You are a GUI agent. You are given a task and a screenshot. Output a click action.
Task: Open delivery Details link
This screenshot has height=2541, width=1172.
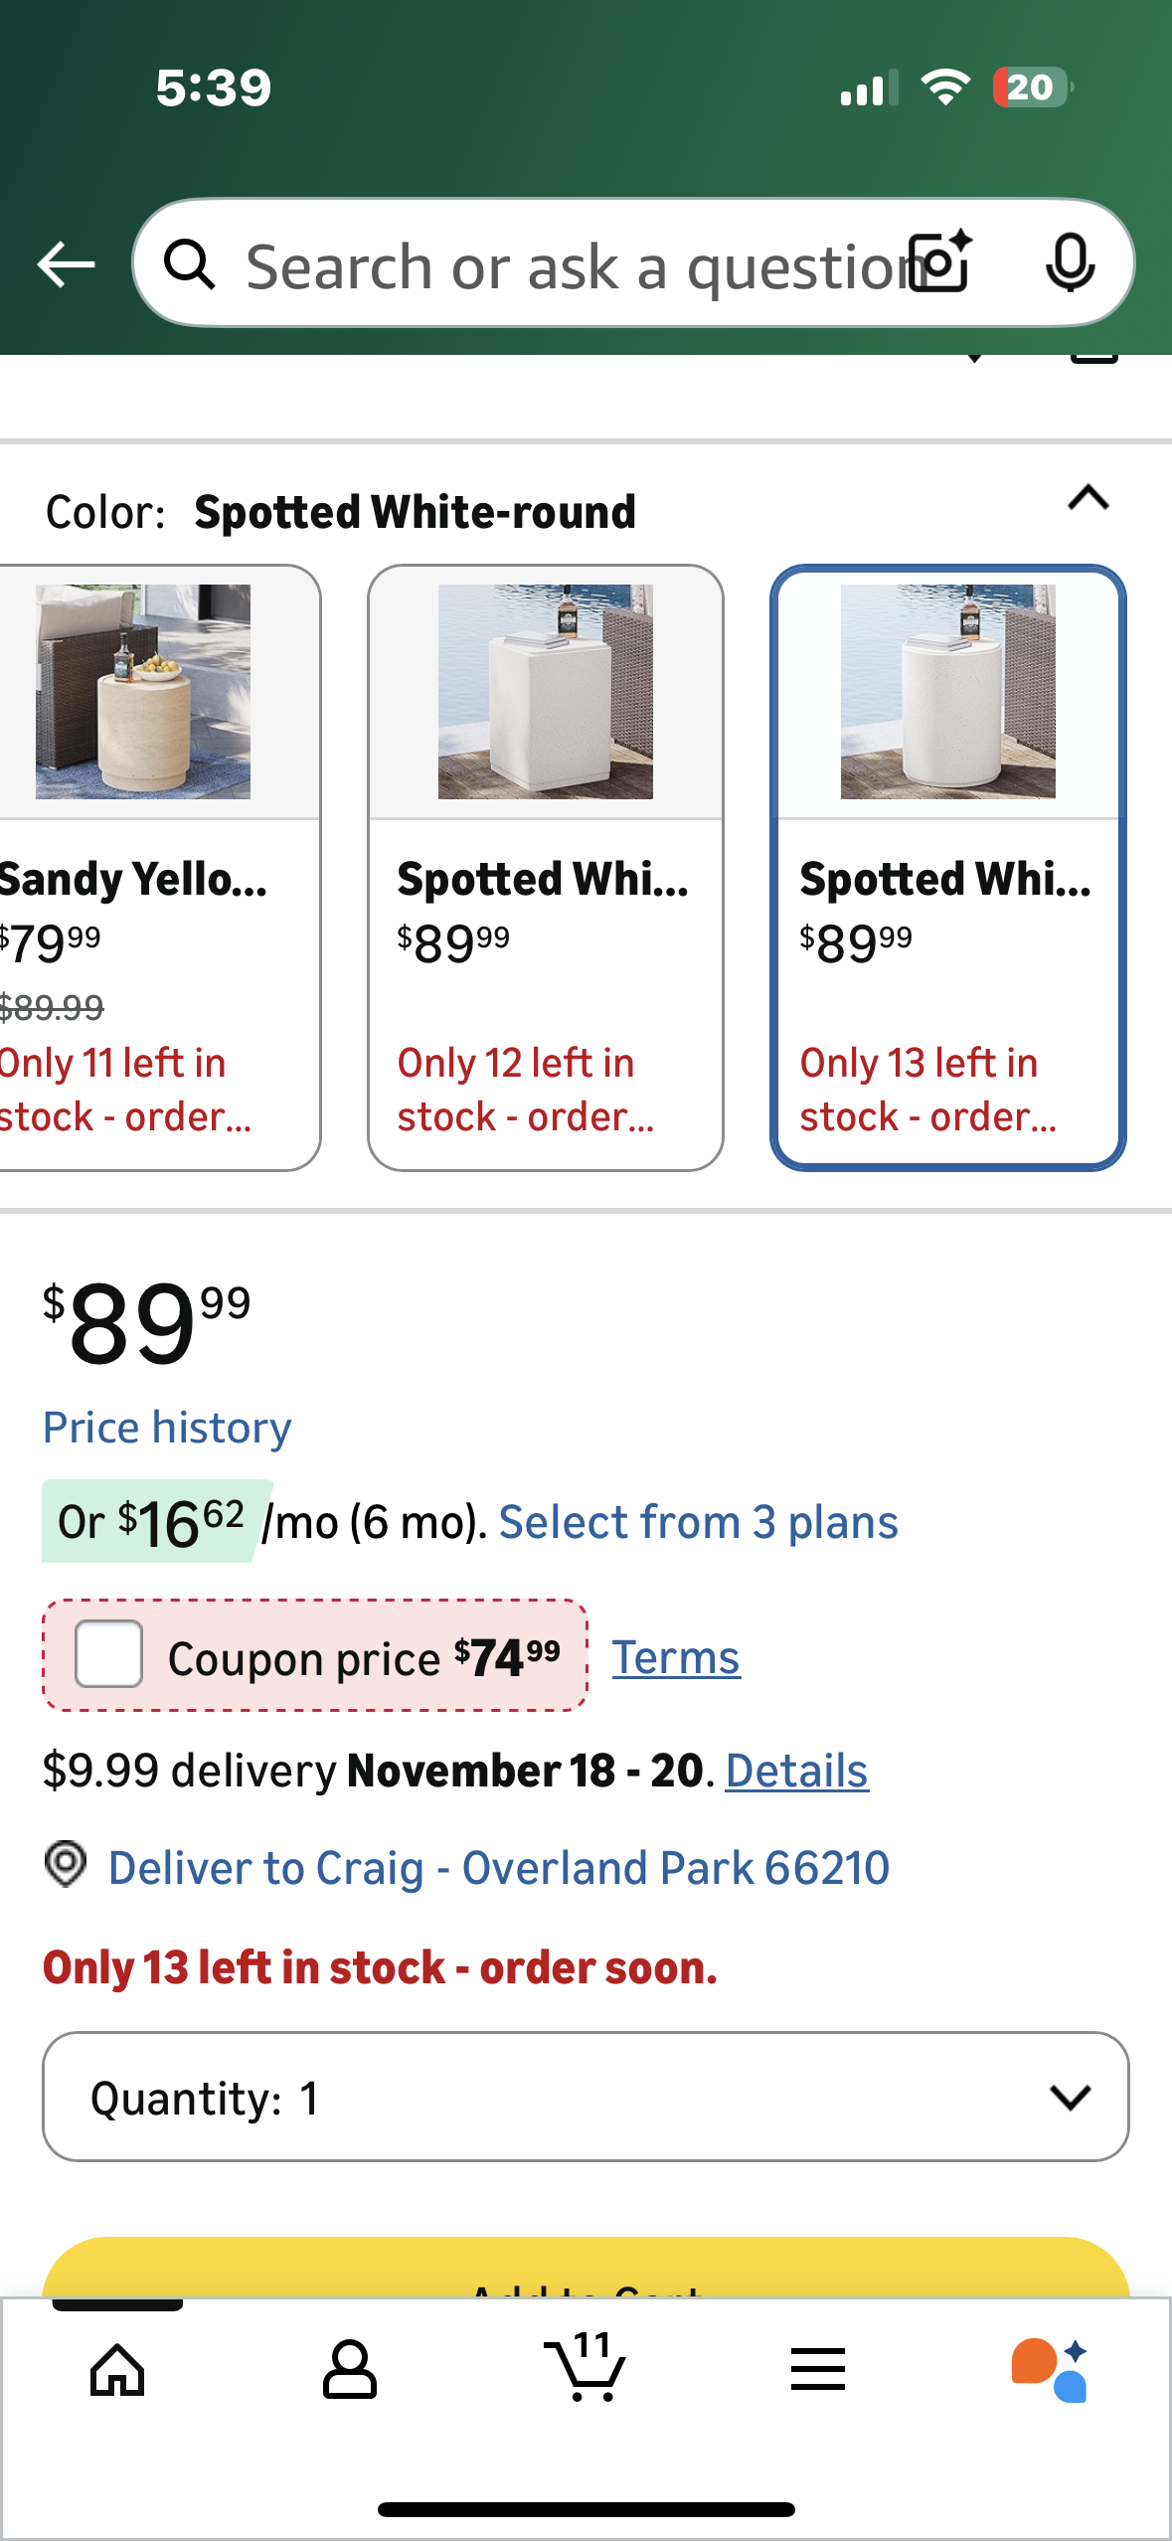[796, 1771]
